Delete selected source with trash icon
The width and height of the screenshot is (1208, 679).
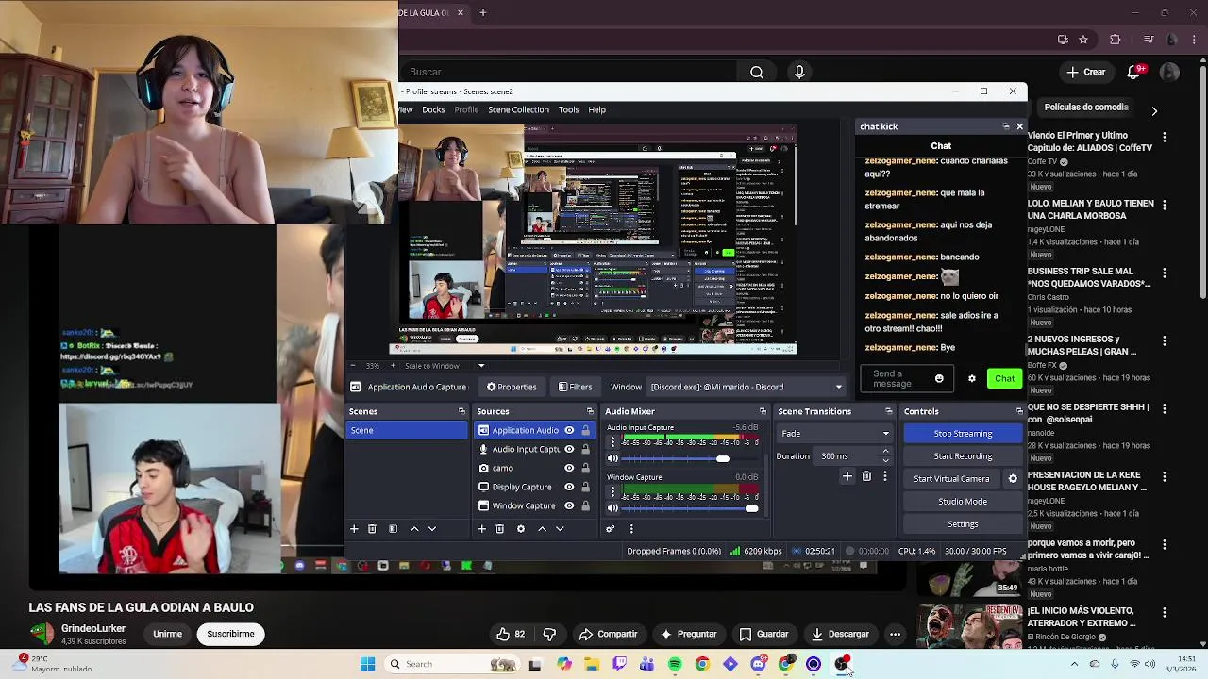tap(499, 529)
